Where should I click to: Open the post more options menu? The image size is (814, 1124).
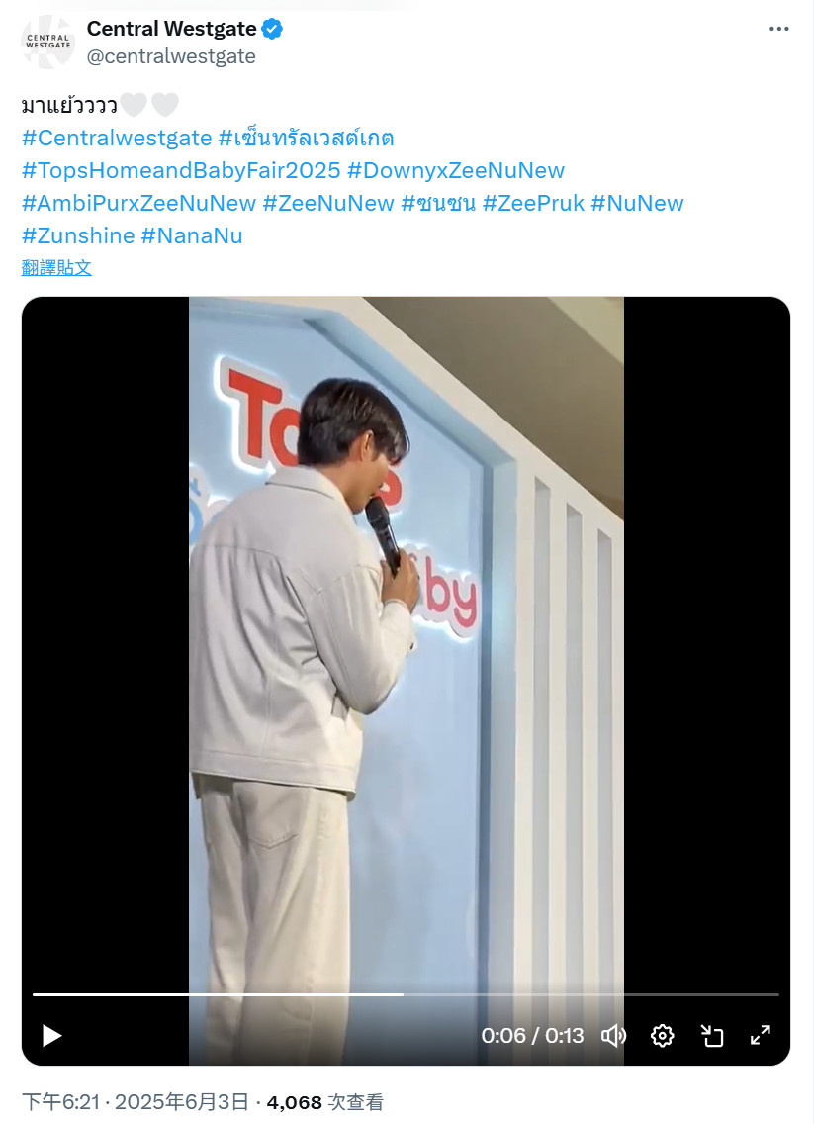(x=779, y=29)
